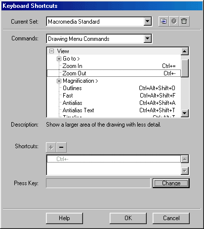The width and height of the screenshot is (204, 229).
Task: Click the delete set trash icon
Action: (184, 21)
